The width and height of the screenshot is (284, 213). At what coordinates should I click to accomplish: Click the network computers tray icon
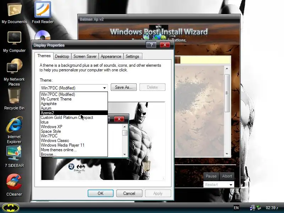point(252,208)
